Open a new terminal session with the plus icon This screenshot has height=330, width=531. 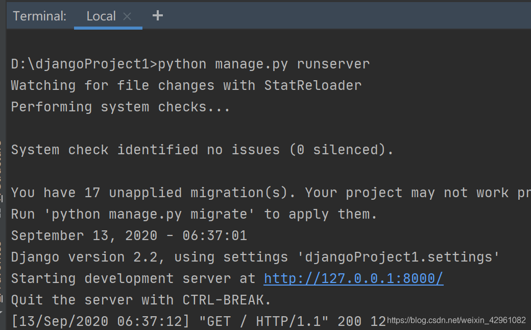click(x=157, y=16)
